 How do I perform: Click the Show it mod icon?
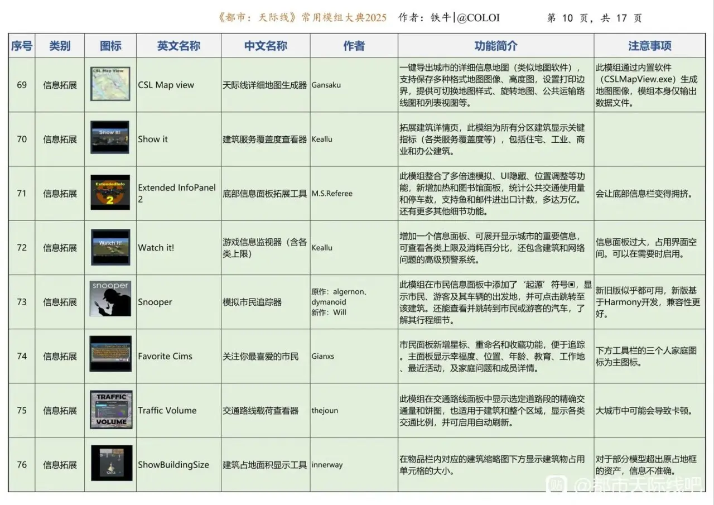pyautogui.click(x=110, y=138)
